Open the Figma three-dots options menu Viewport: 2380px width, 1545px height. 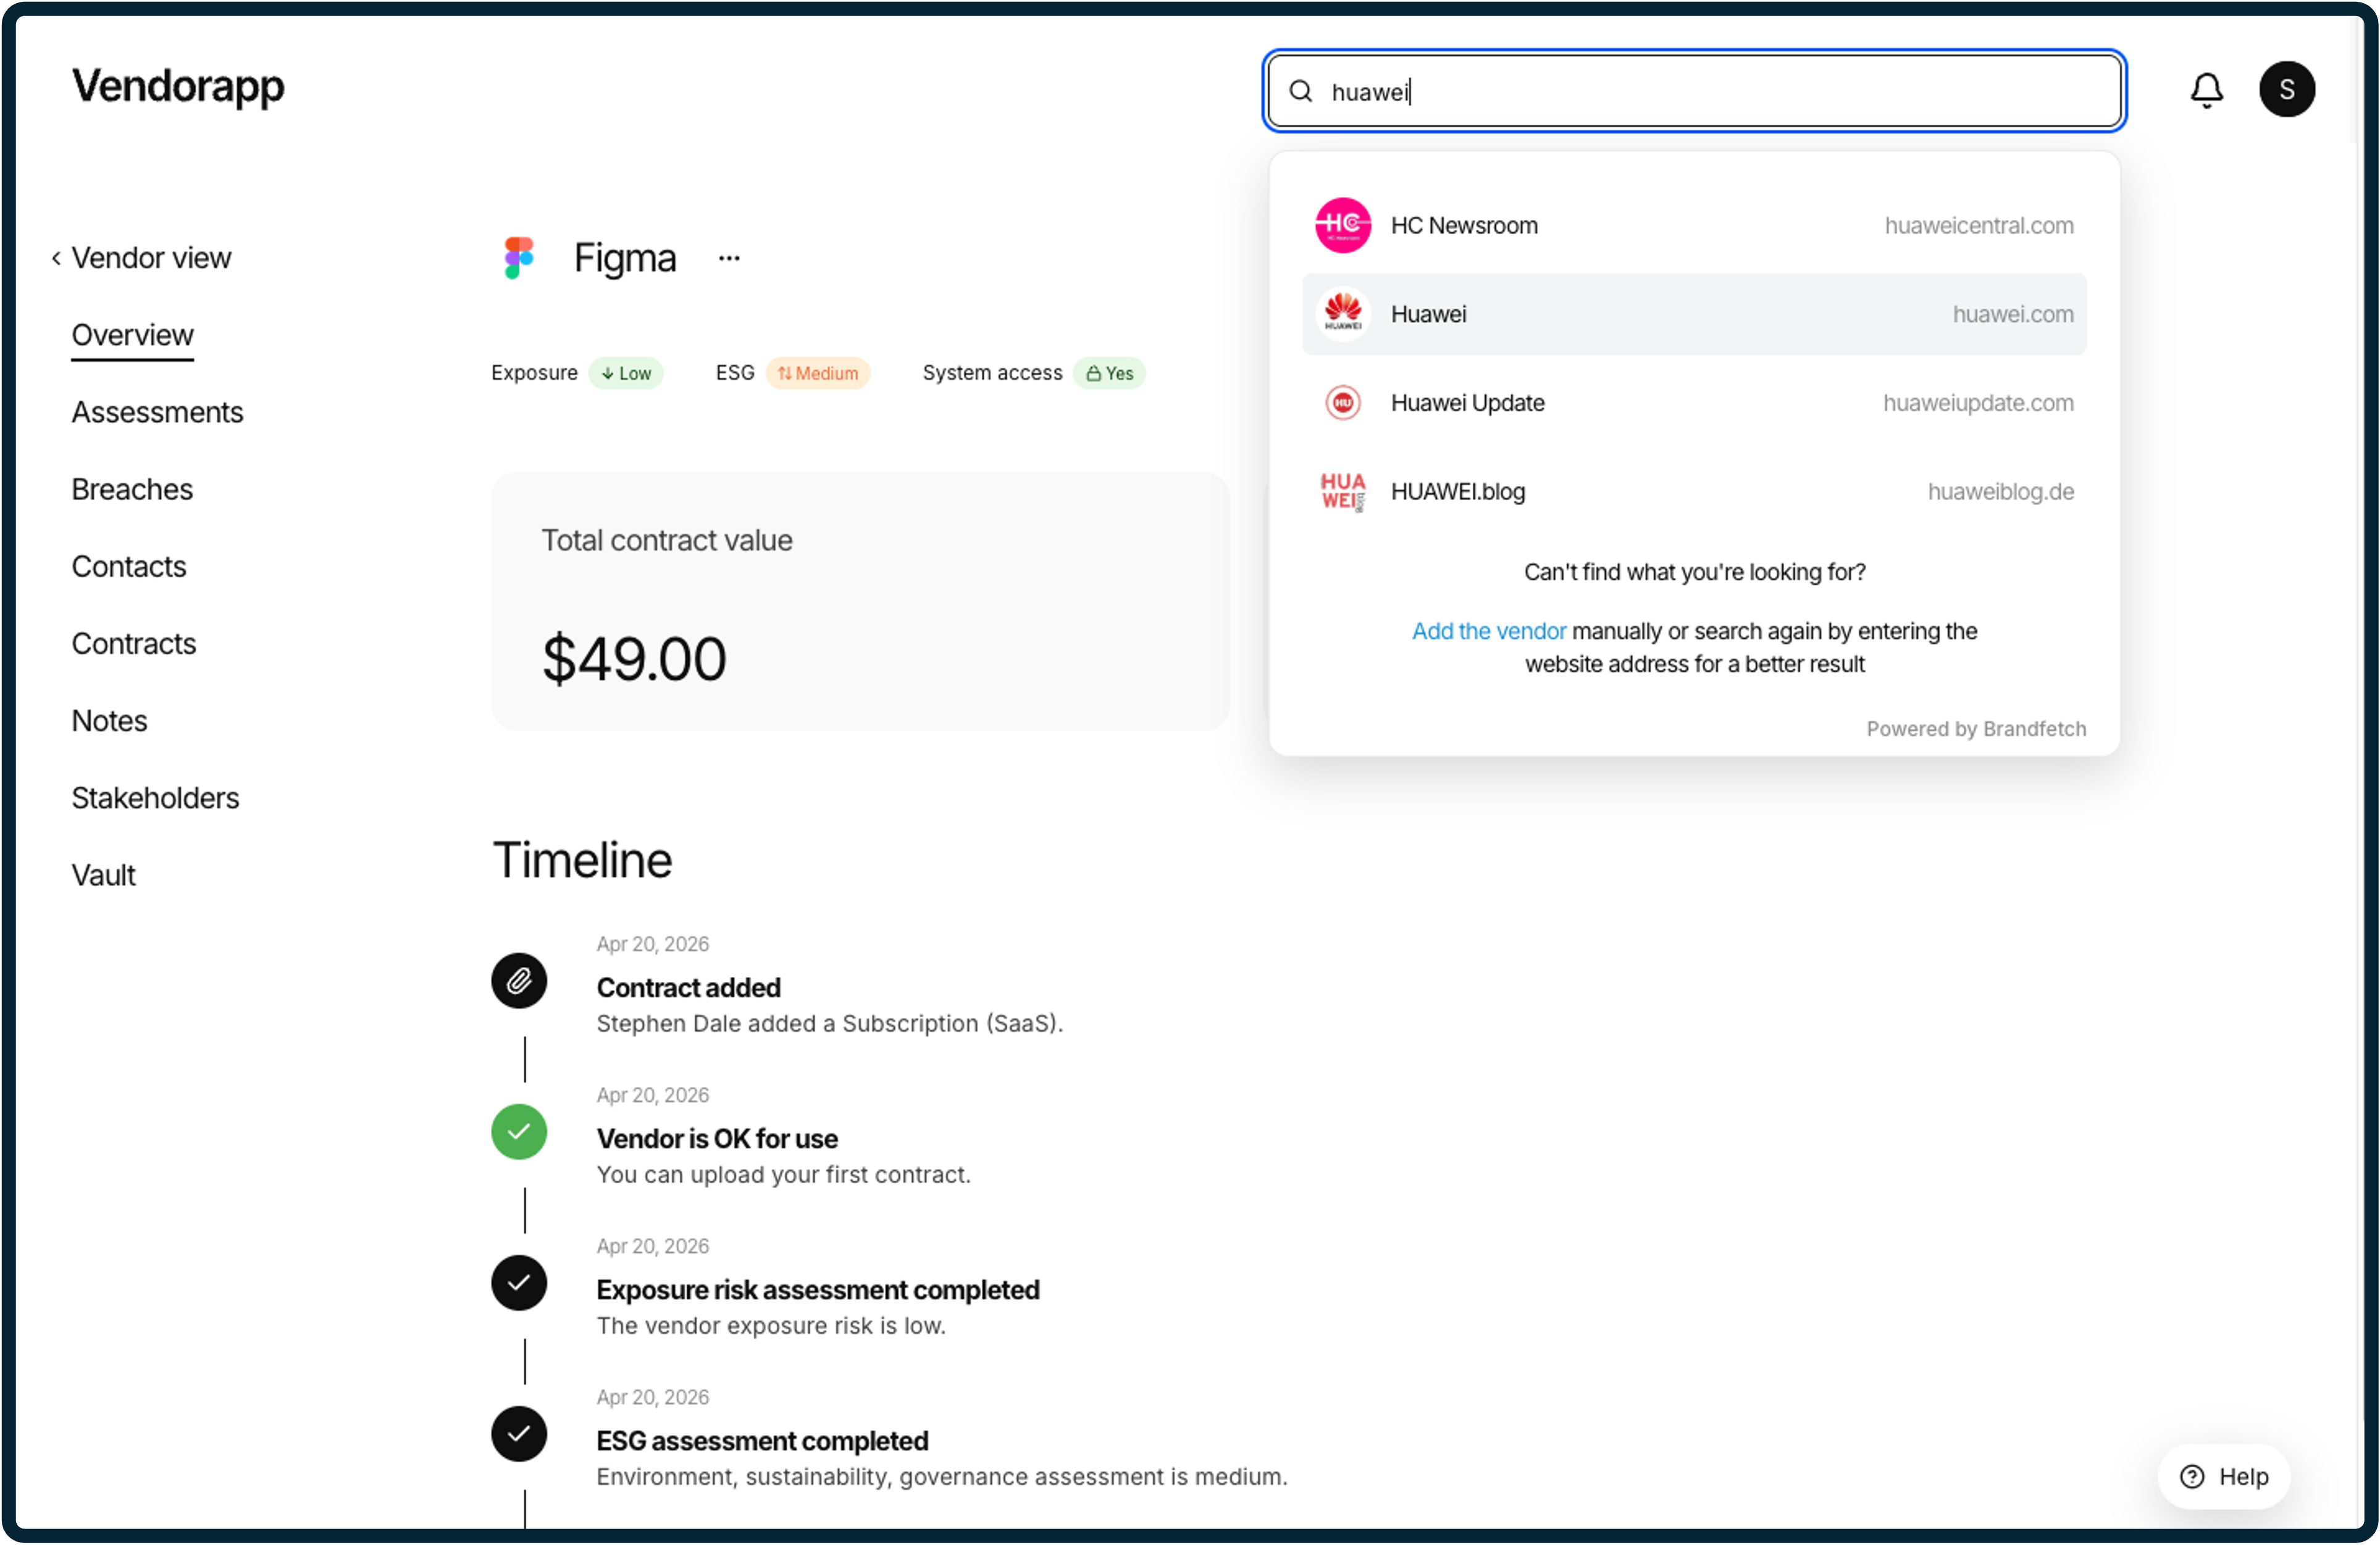pyautogui.click(x=729, y=259)
